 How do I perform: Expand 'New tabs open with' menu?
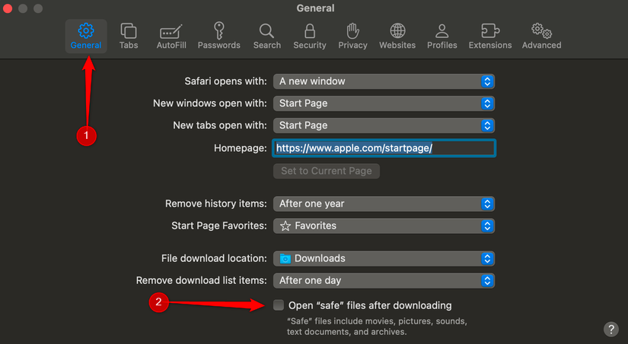coord(384,125)
